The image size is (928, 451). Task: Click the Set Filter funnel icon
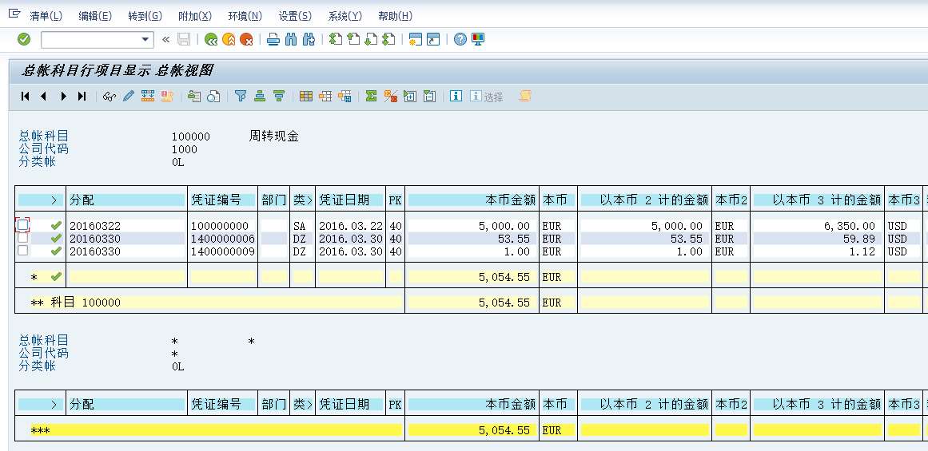coord(241,97)
